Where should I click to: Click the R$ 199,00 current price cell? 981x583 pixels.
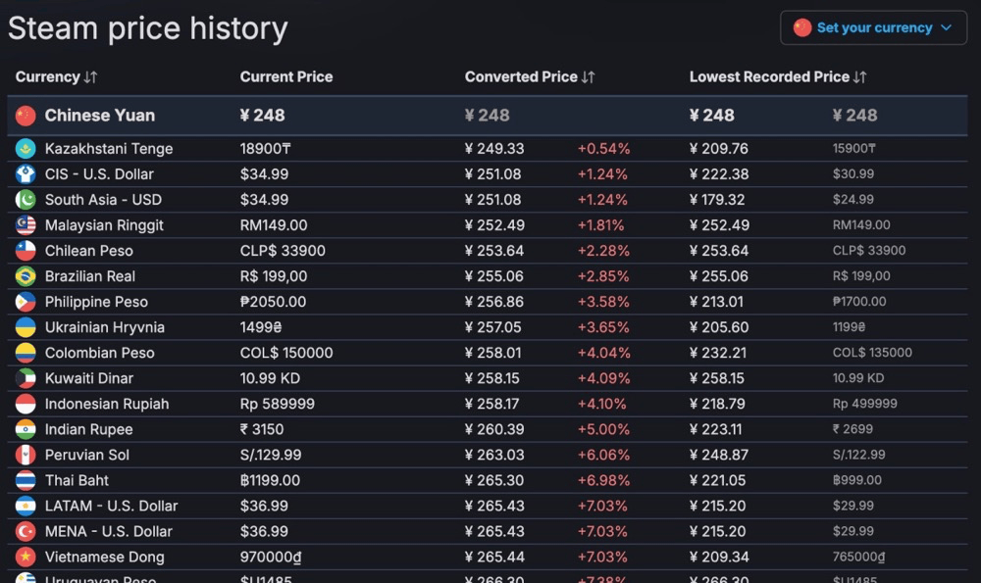coord(274,276)
